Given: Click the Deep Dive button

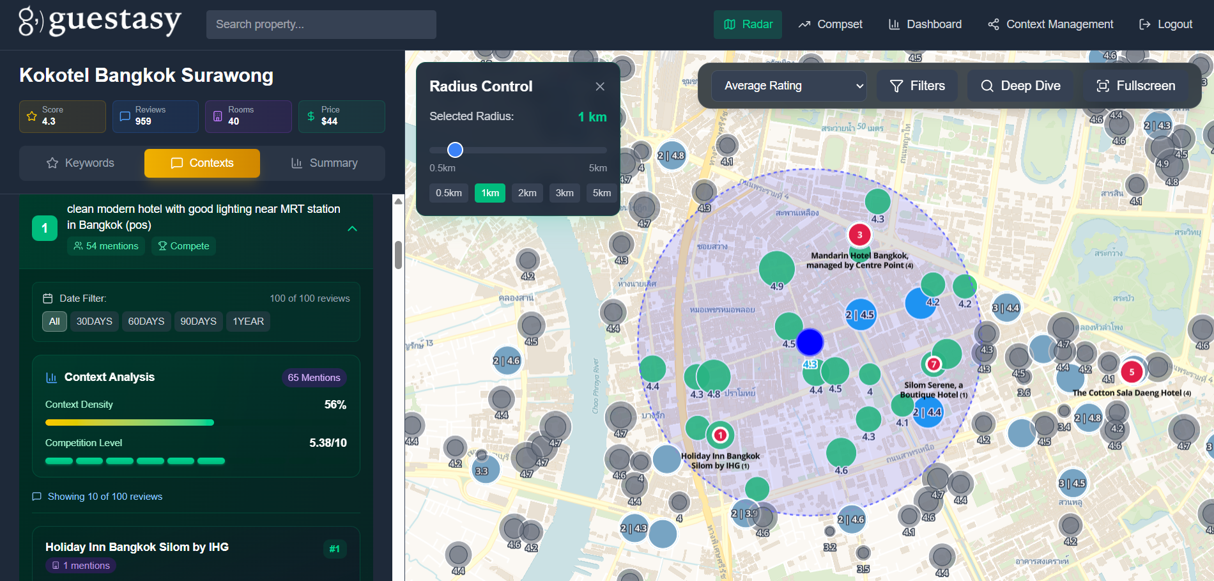Looking at the screenshot, I should tap(1020, 86).
